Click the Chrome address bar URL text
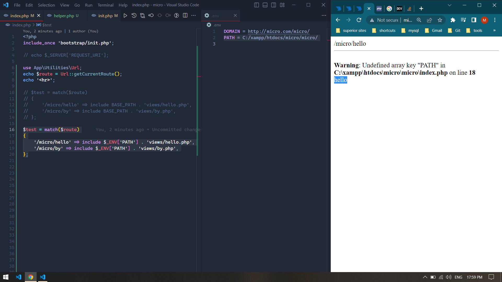The height and width of the screenshot is (282, 502). click(408, 20)
